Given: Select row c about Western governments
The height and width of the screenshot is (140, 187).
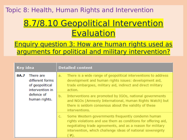Looking at the screenshot, I should (115, 125).
